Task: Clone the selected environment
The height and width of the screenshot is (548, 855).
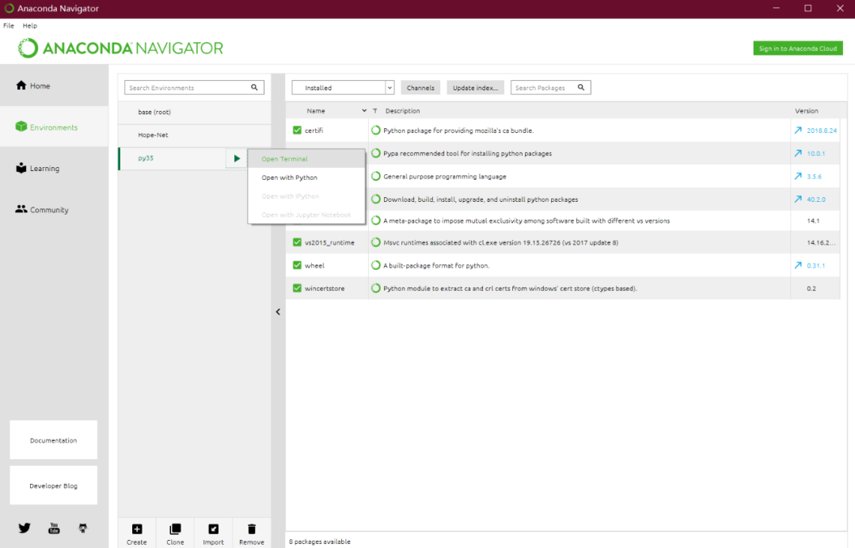Action: click(x=175, y=534)
